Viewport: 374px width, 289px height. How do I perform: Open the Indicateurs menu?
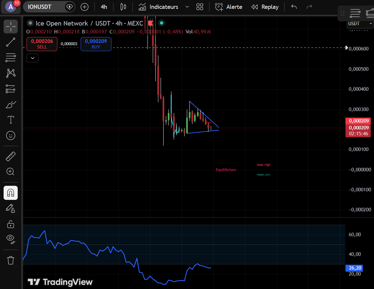159,7
